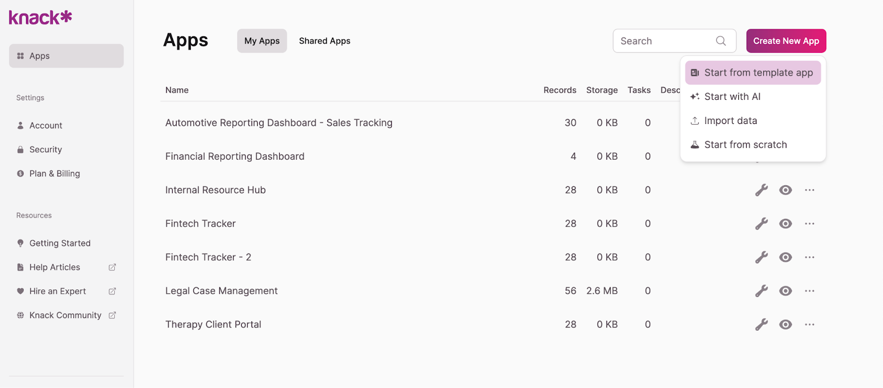Select Start from scratch option
The width and height of the screenshot is (883, 388).
(x=745, y=145)
